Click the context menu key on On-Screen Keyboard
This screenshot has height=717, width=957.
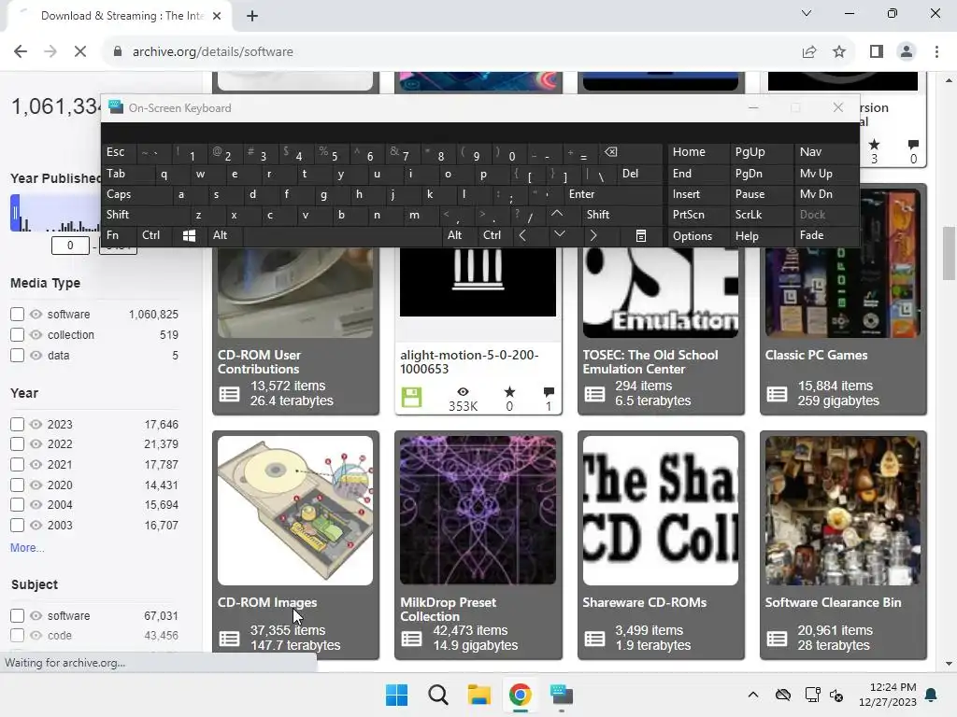[x=640, y=236]
